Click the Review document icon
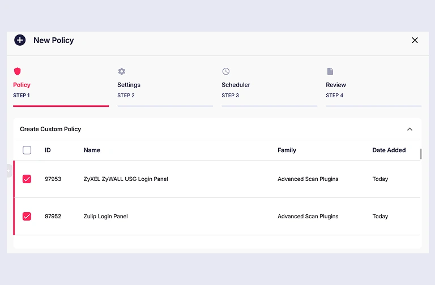 pos(330,71)
